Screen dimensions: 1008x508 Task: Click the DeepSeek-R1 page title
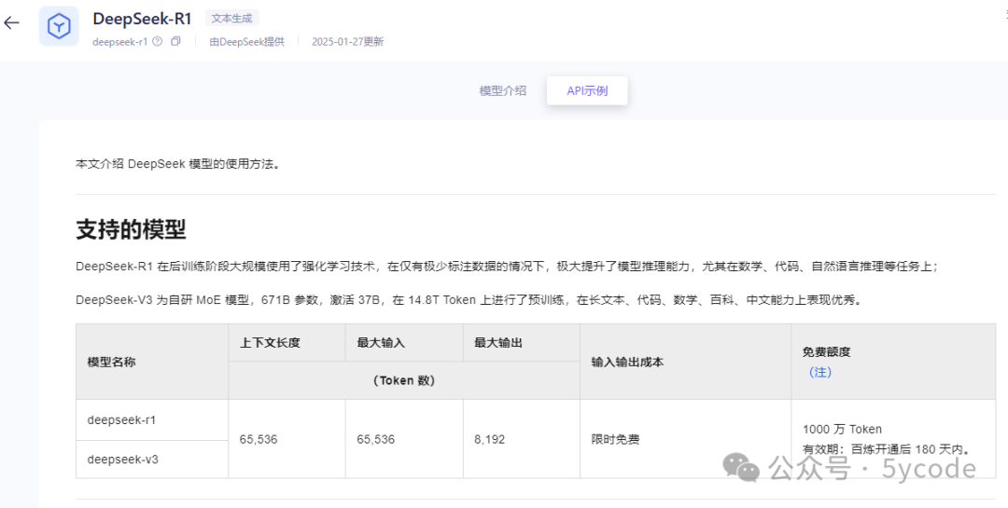[x=142, y=19]
